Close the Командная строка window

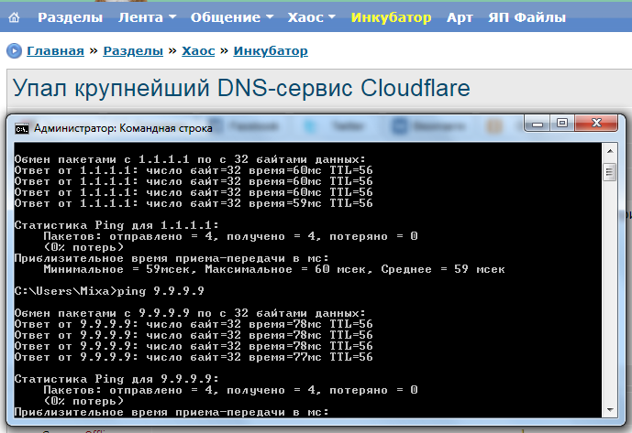tap(596, 124)
